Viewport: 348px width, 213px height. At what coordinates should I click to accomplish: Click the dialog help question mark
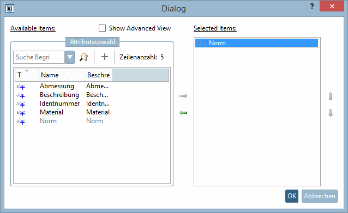pos(312,6)
